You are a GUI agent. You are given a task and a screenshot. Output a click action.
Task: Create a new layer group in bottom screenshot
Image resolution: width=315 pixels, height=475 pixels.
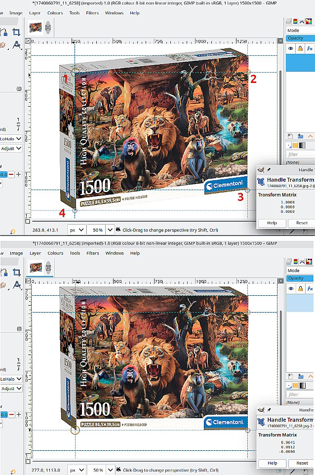point(301,376)
